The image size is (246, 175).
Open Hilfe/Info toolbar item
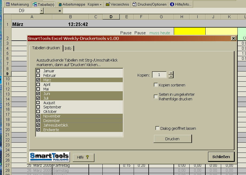(x=181, y=4)
